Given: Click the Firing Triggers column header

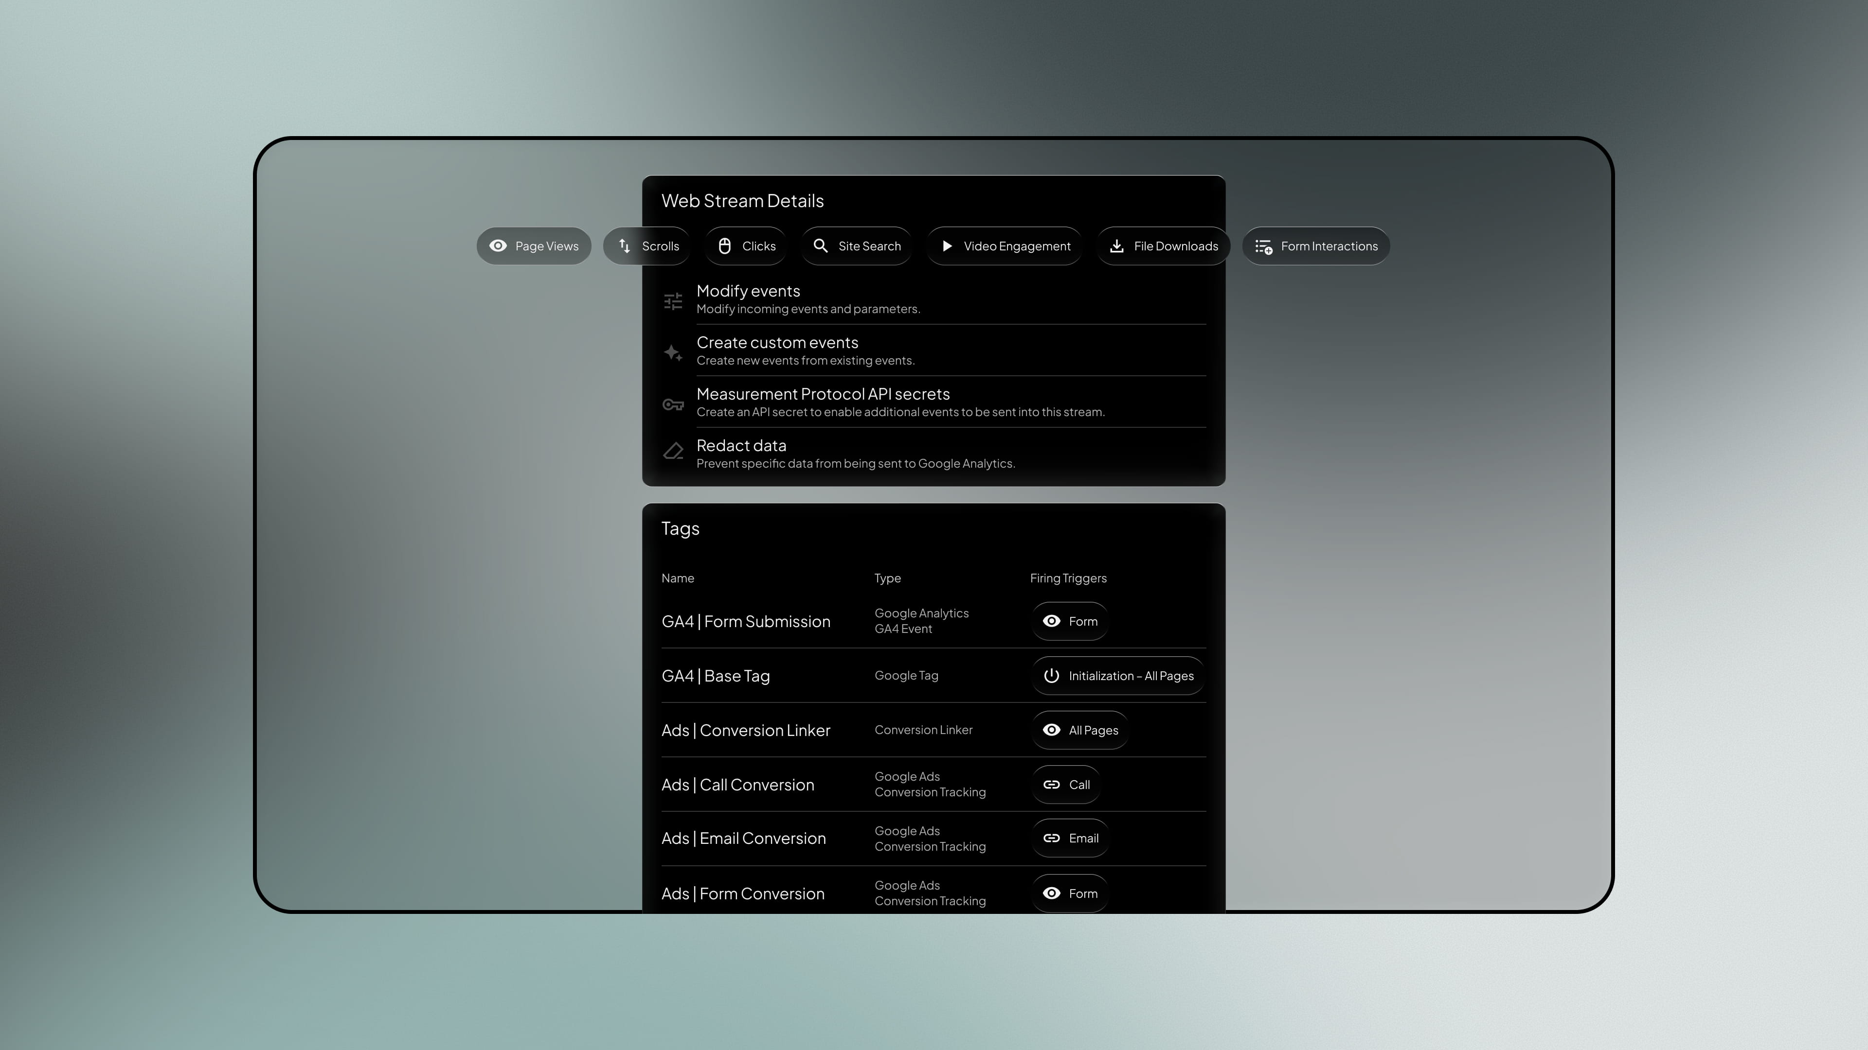Looking at the screenshot, I should click(x=1068, y=578).
